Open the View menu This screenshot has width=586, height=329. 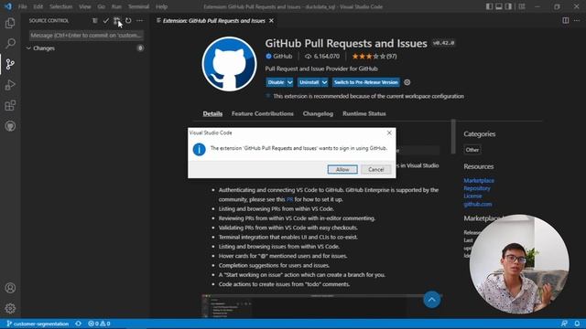(85, 6)
